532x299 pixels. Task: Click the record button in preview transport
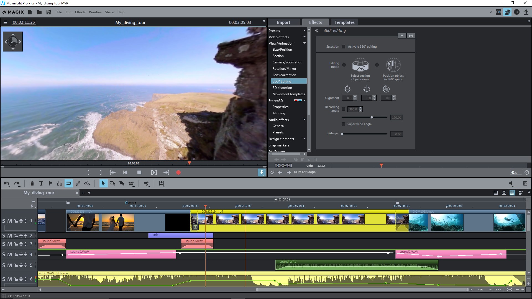(178, 172)
